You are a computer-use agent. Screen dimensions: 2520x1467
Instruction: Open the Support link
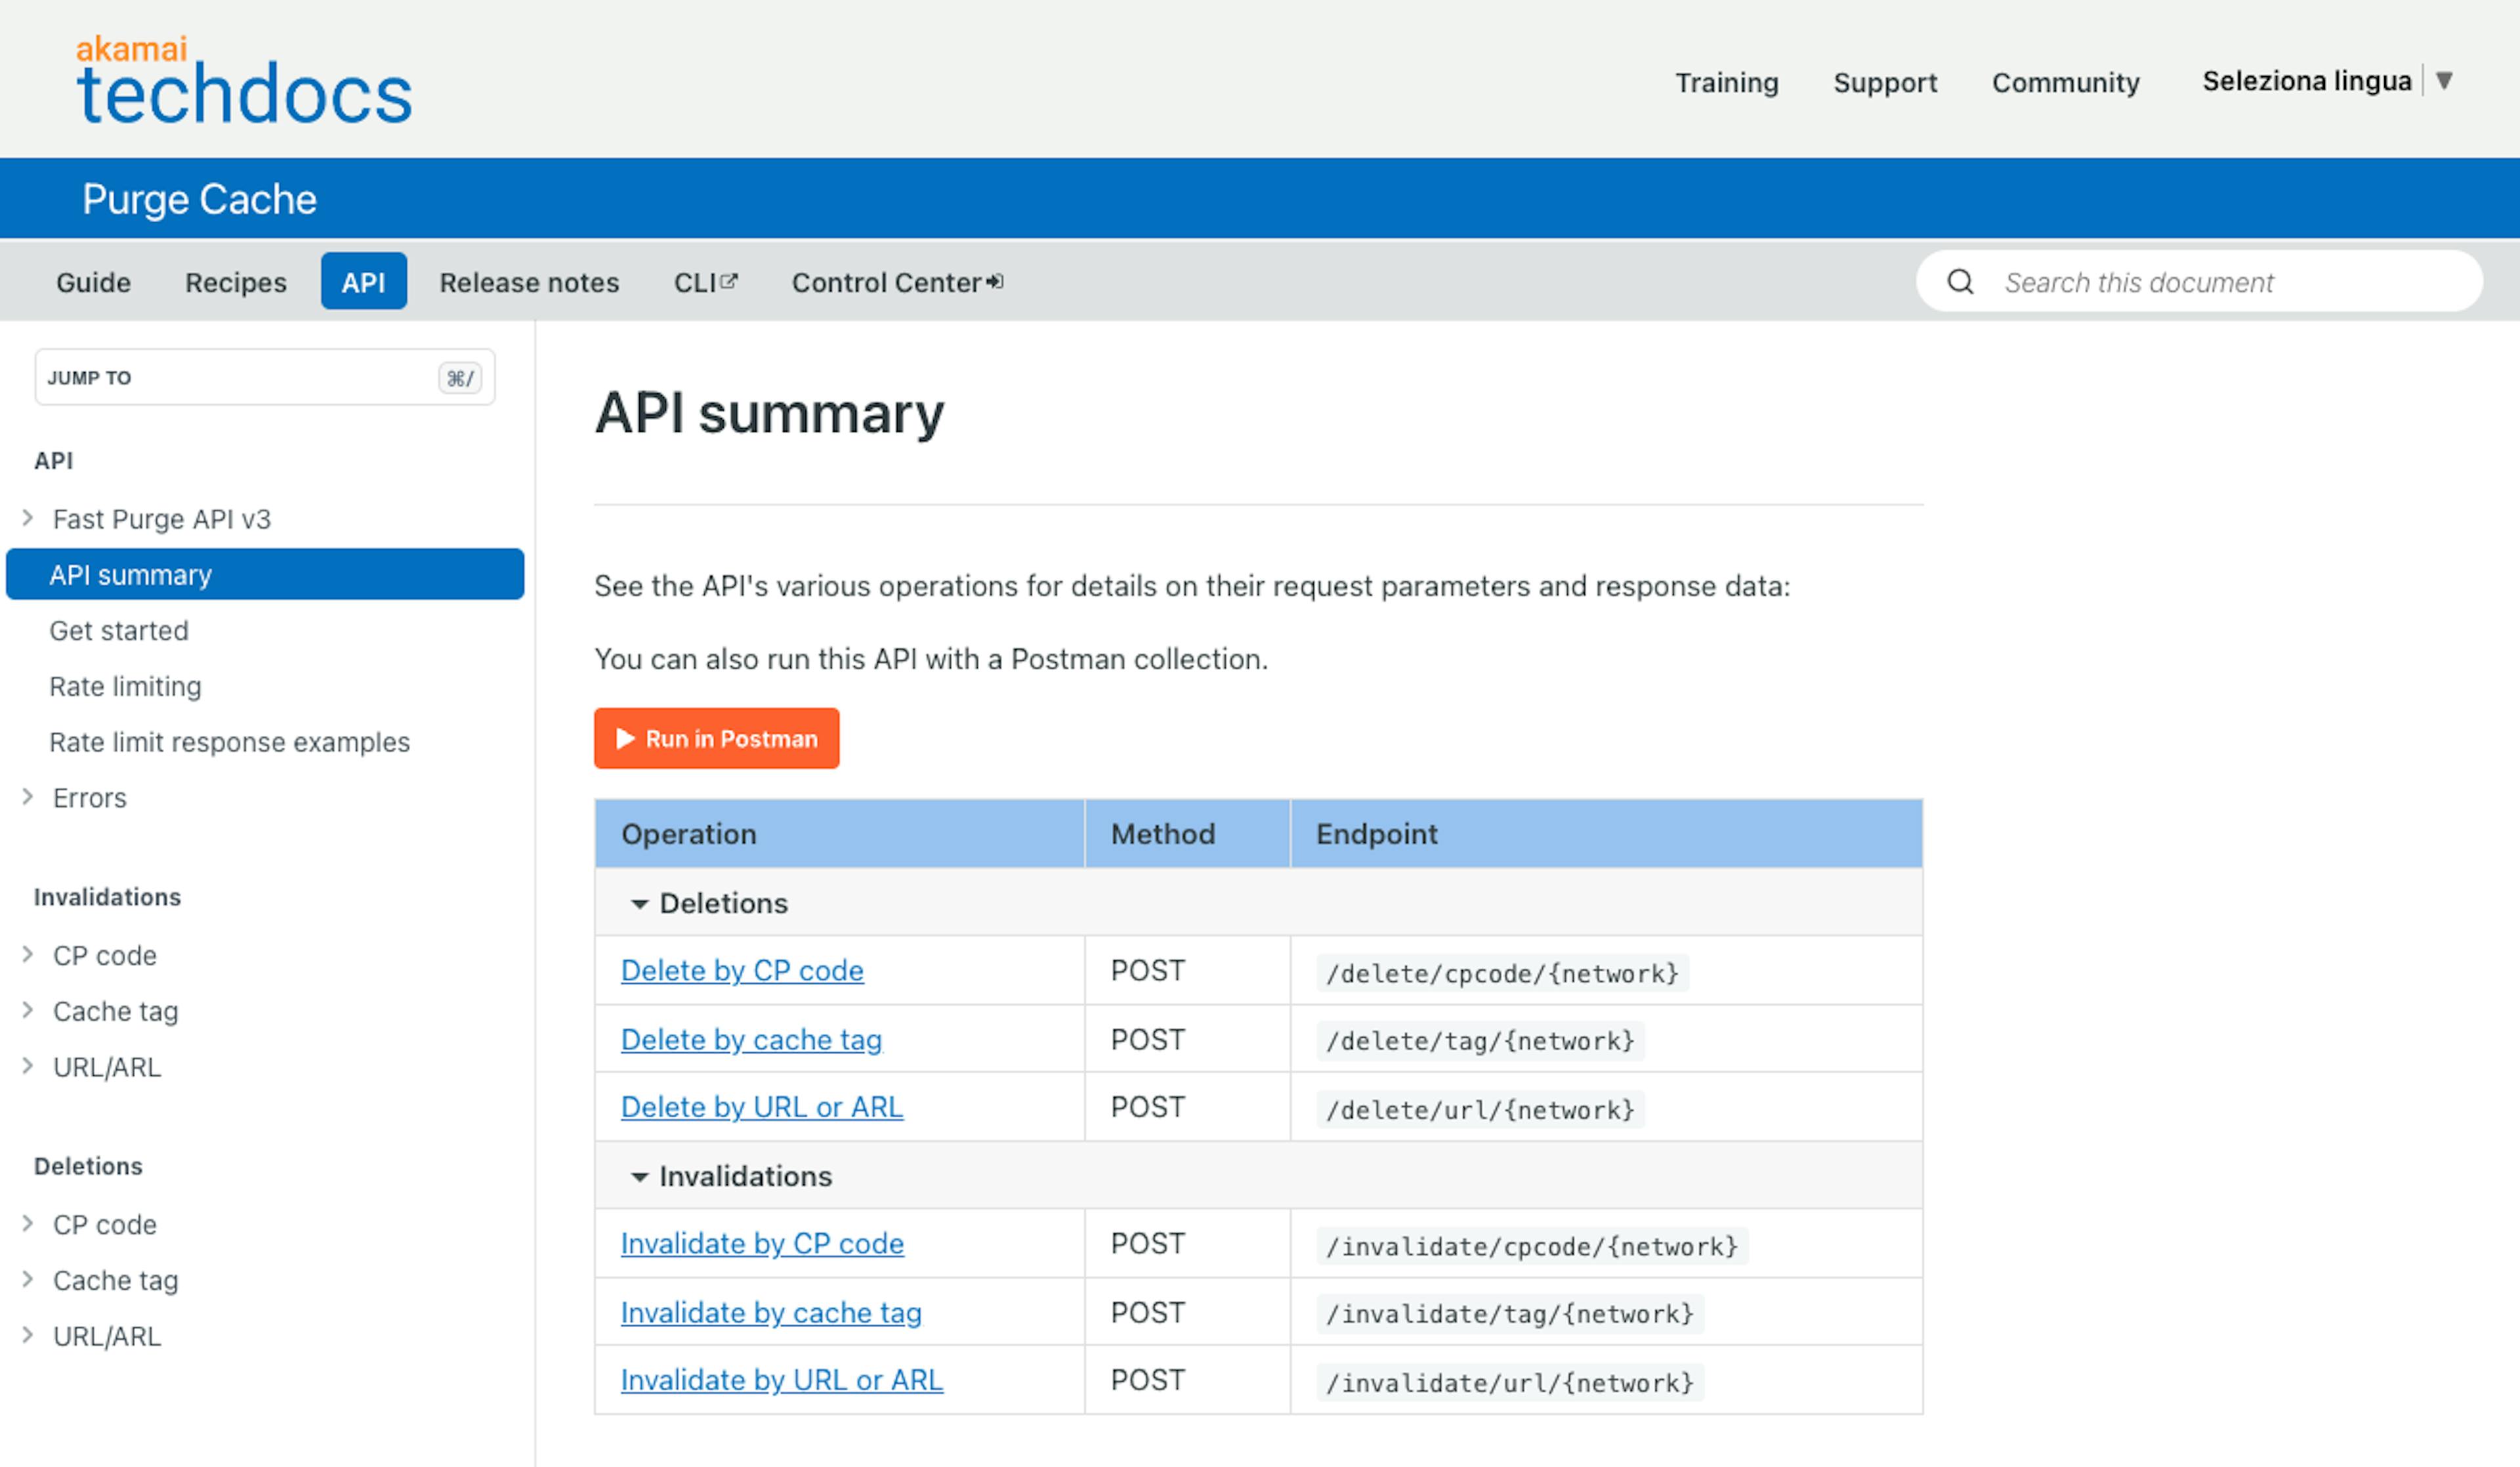pos(1885,82)
